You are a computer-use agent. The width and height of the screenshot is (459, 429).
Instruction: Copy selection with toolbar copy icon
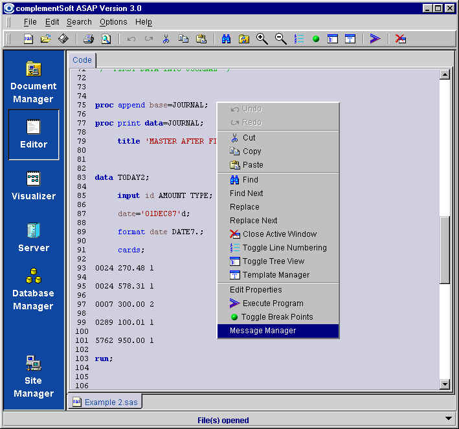click(184, 39)
